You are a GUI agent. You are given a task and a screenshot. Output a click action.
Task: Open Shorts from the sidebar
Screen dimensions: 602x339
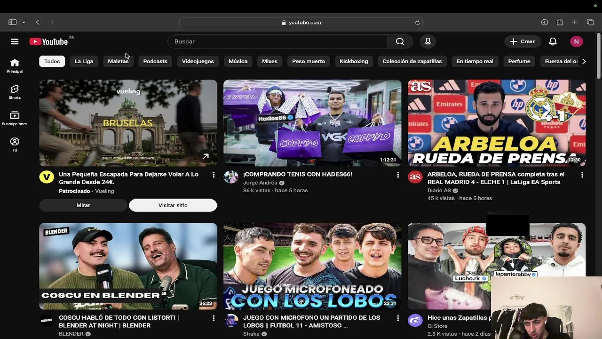pos(15,92)
